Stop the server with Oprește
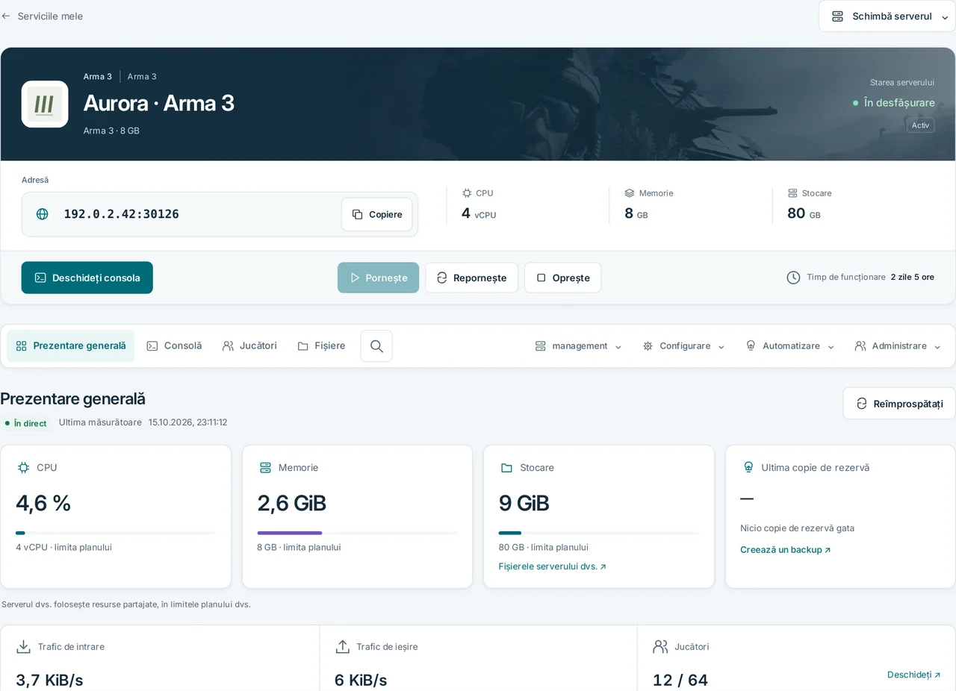Viewport: 956px width, 691px height. [x=562, y=278]
